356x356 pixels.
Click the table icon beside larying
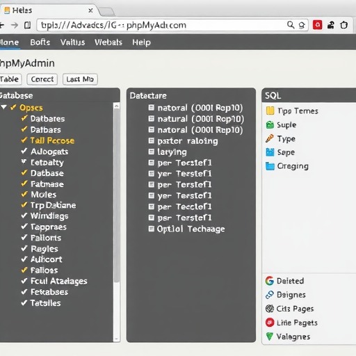(x=151, y=152)
